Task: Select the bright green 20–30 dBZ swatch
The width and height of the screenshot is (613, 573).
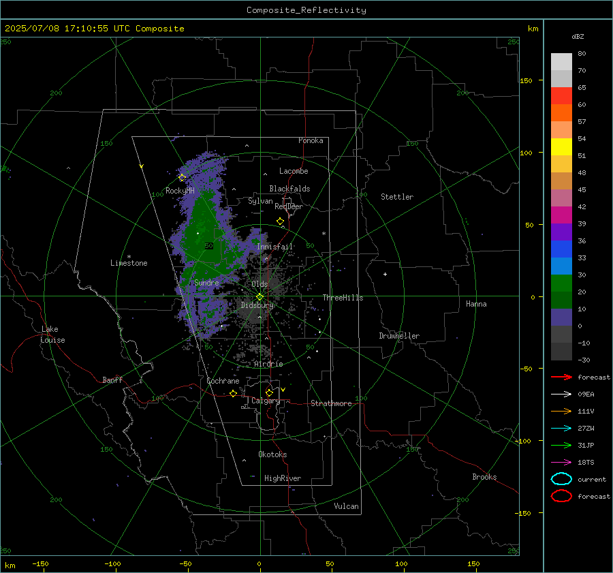Action: click(561, 283)
